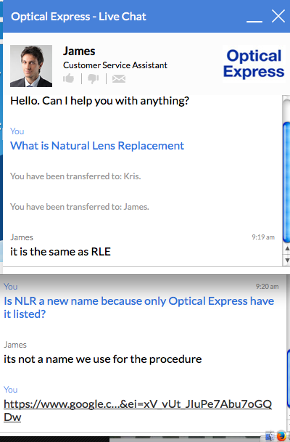Click the 'Optical Express - Live Chat' title bar

[78, 17]
